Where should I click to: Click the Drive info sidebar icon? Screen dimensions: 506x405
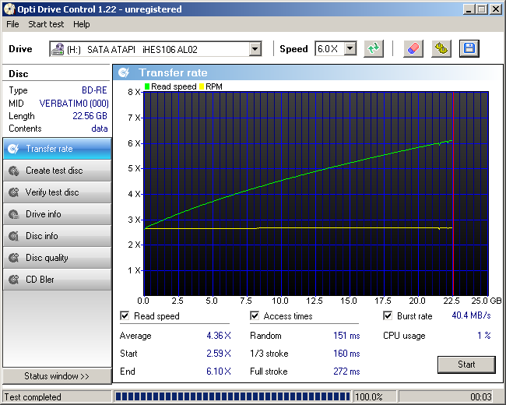coord(13,214)
